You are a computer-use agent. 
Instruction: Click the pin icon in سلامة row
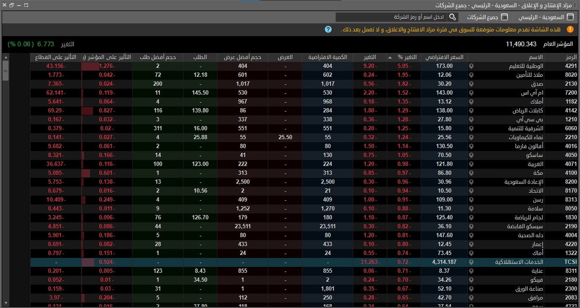coord(471,209)
